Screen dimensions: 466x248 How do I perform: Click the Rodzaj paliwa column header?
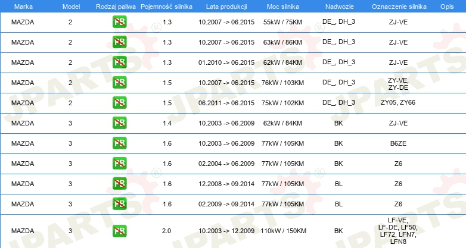(116, 7)
